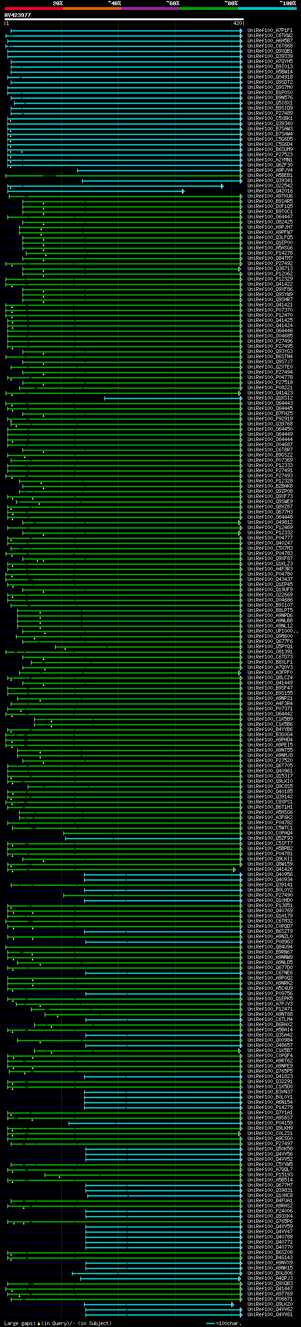Screen dimensions: 301x1327
Task: Click the UniRef100_C8XPS1 label
Action: pyautogui.click(x=269, y=802)
